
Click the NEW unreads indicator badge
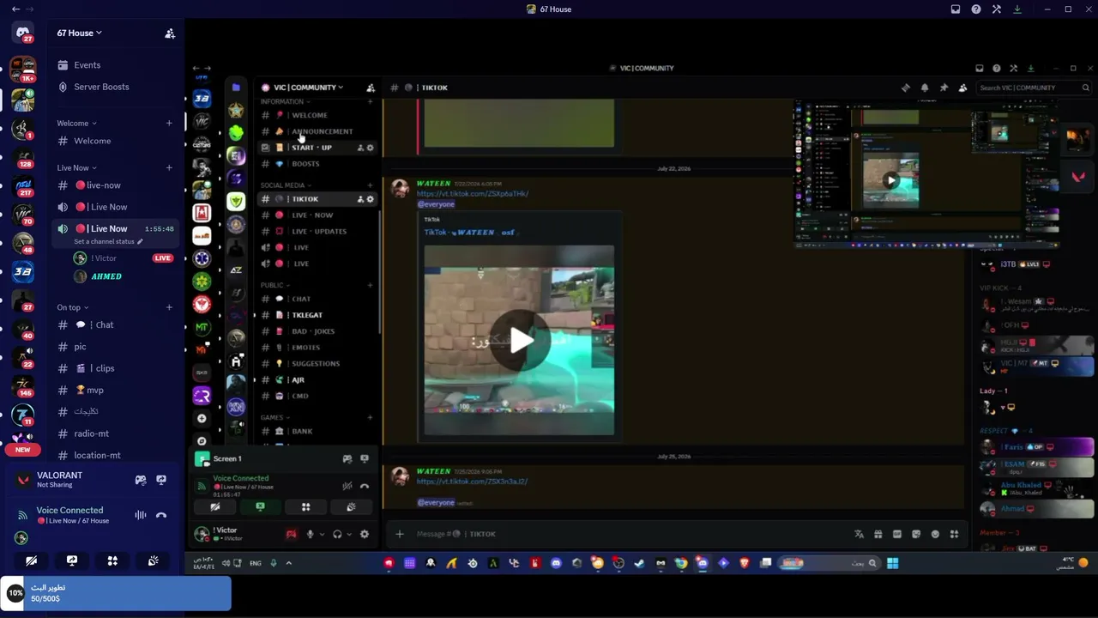[x=22, y=450]
